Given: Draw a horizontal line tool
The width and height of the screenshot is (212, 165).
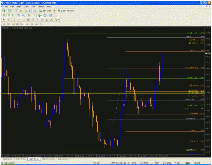Looking at the screenshot, I should 19,20.
